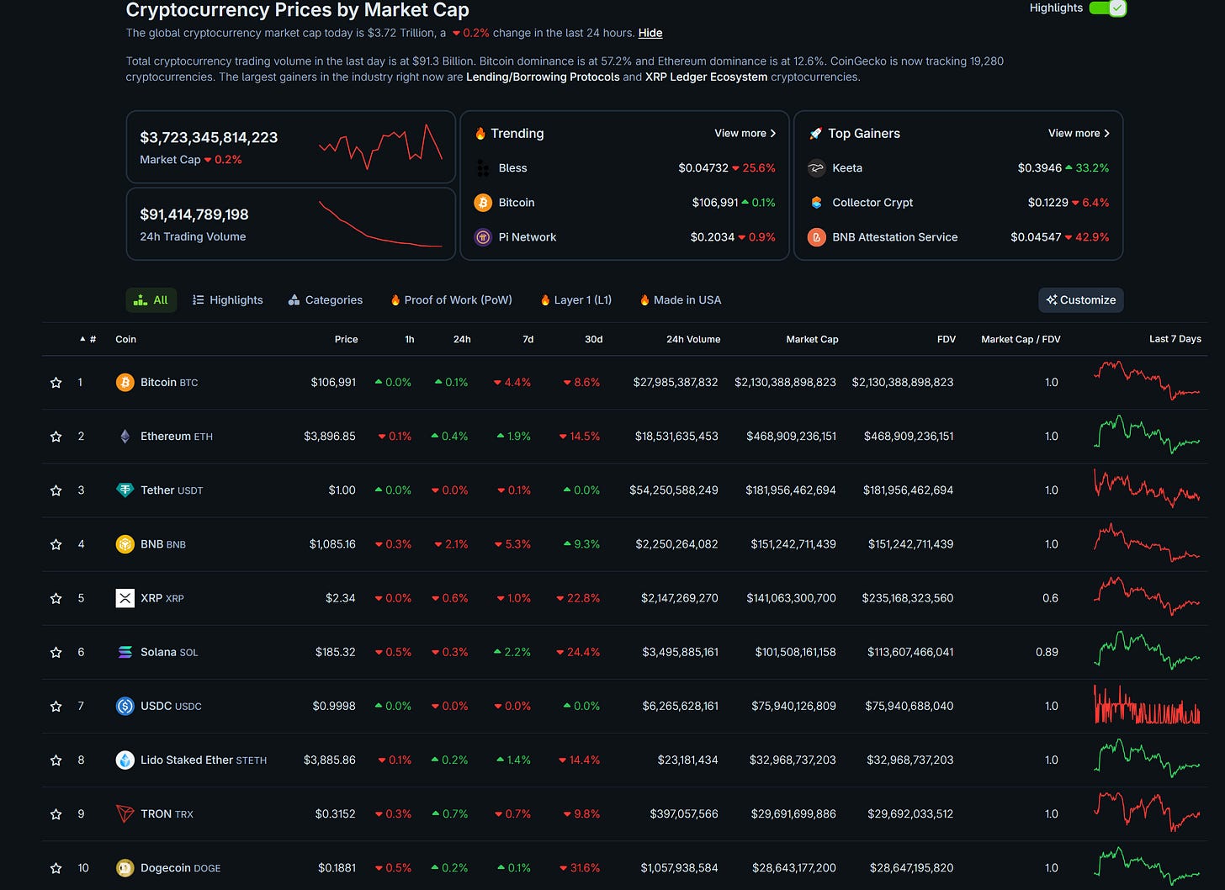
Task: Click the USDC logo icon
Action: click(x=125, y=706)
